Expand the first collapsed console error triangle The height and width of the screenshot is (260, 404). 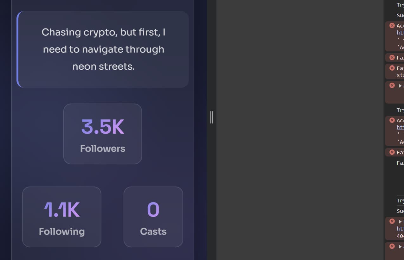pyautogui.click(x=400, y=86)
